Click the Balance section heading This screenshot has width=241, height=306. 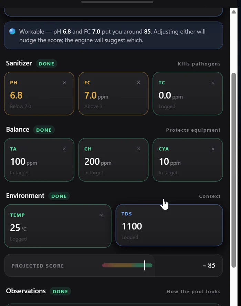tap(18, 129)
